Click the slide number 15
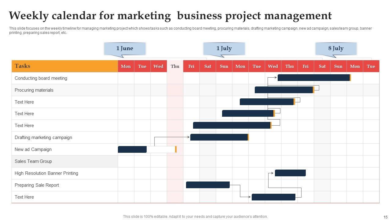The height and width of the screenshot is (220, 391). 385,216
